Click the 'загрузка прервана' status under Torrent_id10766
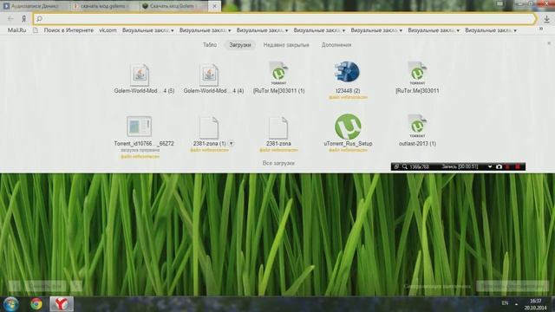 coord(140,150)
